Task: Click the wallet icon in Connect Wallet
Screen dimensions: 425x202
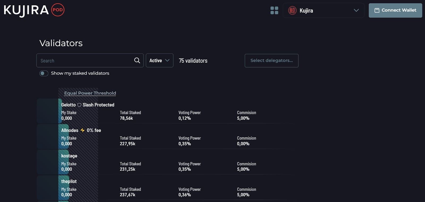Action: pos(377,10)
